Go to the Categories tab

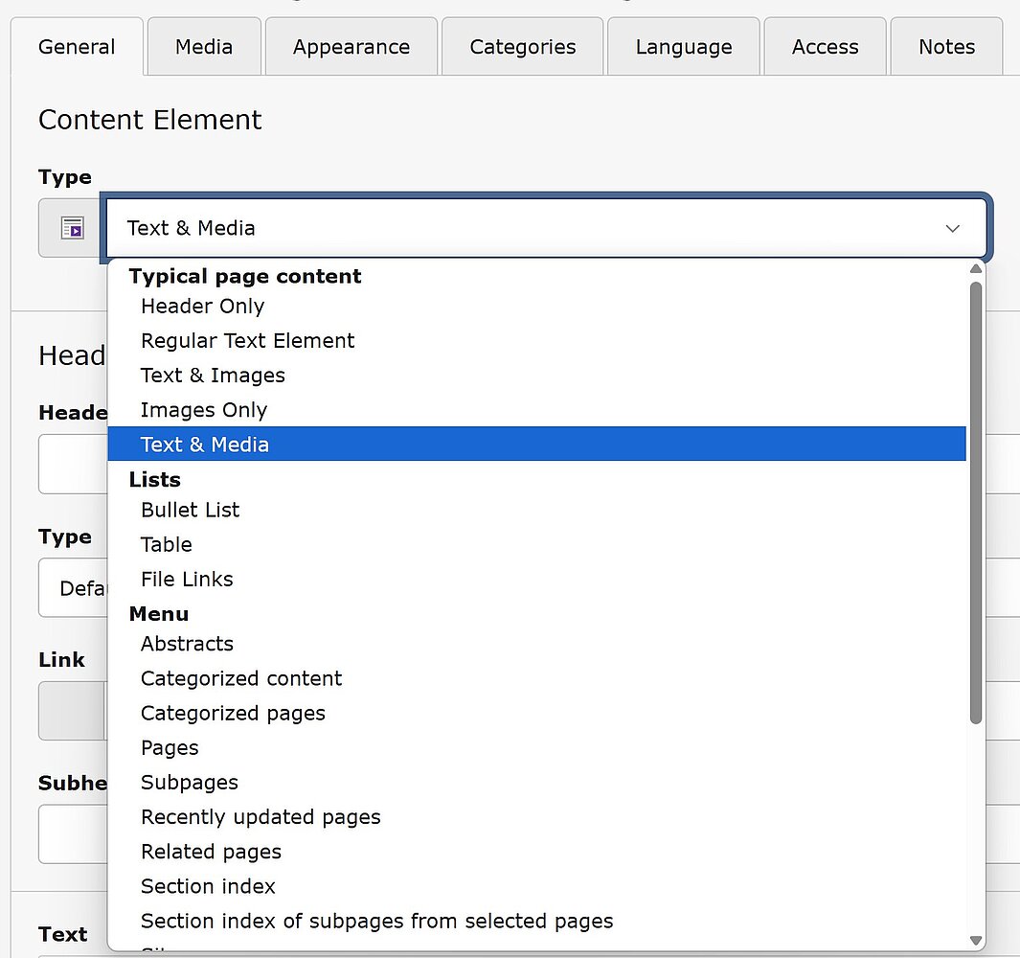pyautogui.click(x=522, y=47)
